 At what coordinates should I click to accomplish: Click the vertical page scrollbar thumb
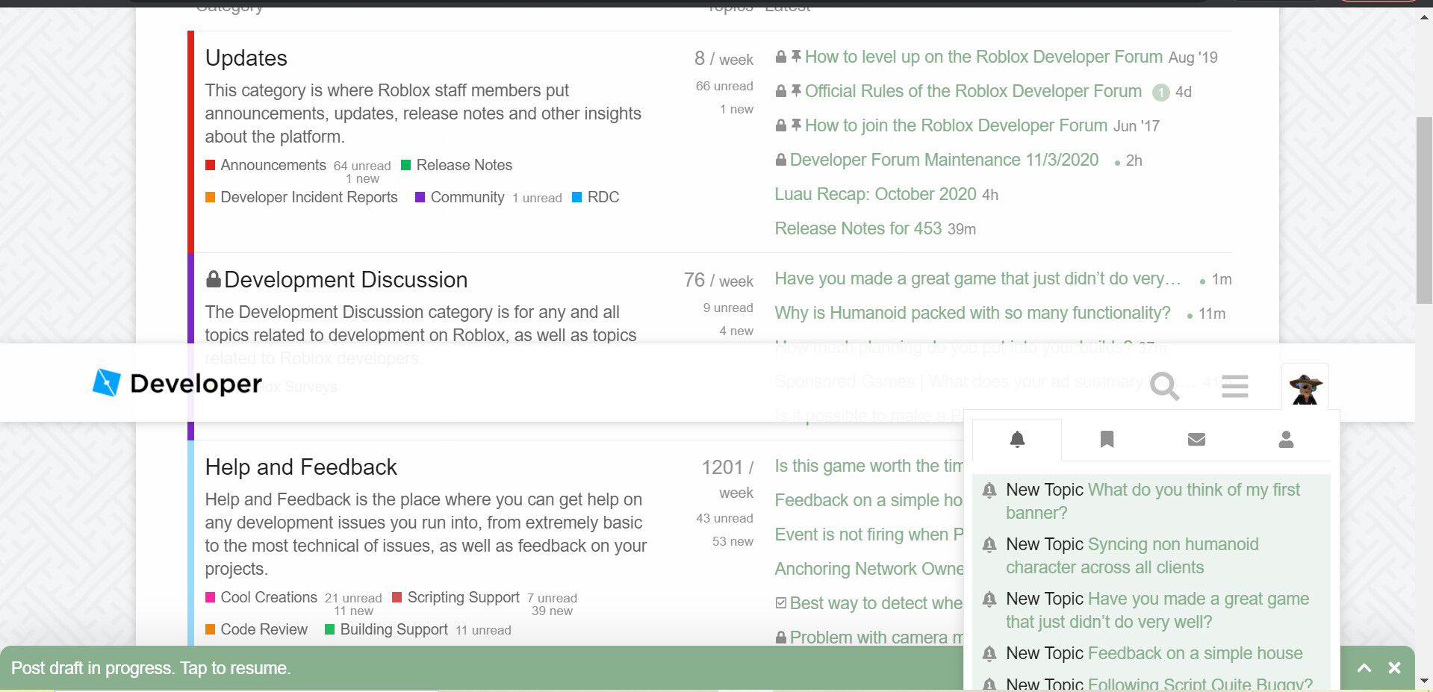pyautogui.click(x=1424, y=211)
